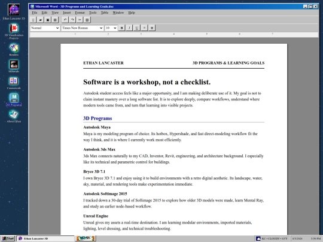Close the Microsoft Word window

click(x=316, y=7)
